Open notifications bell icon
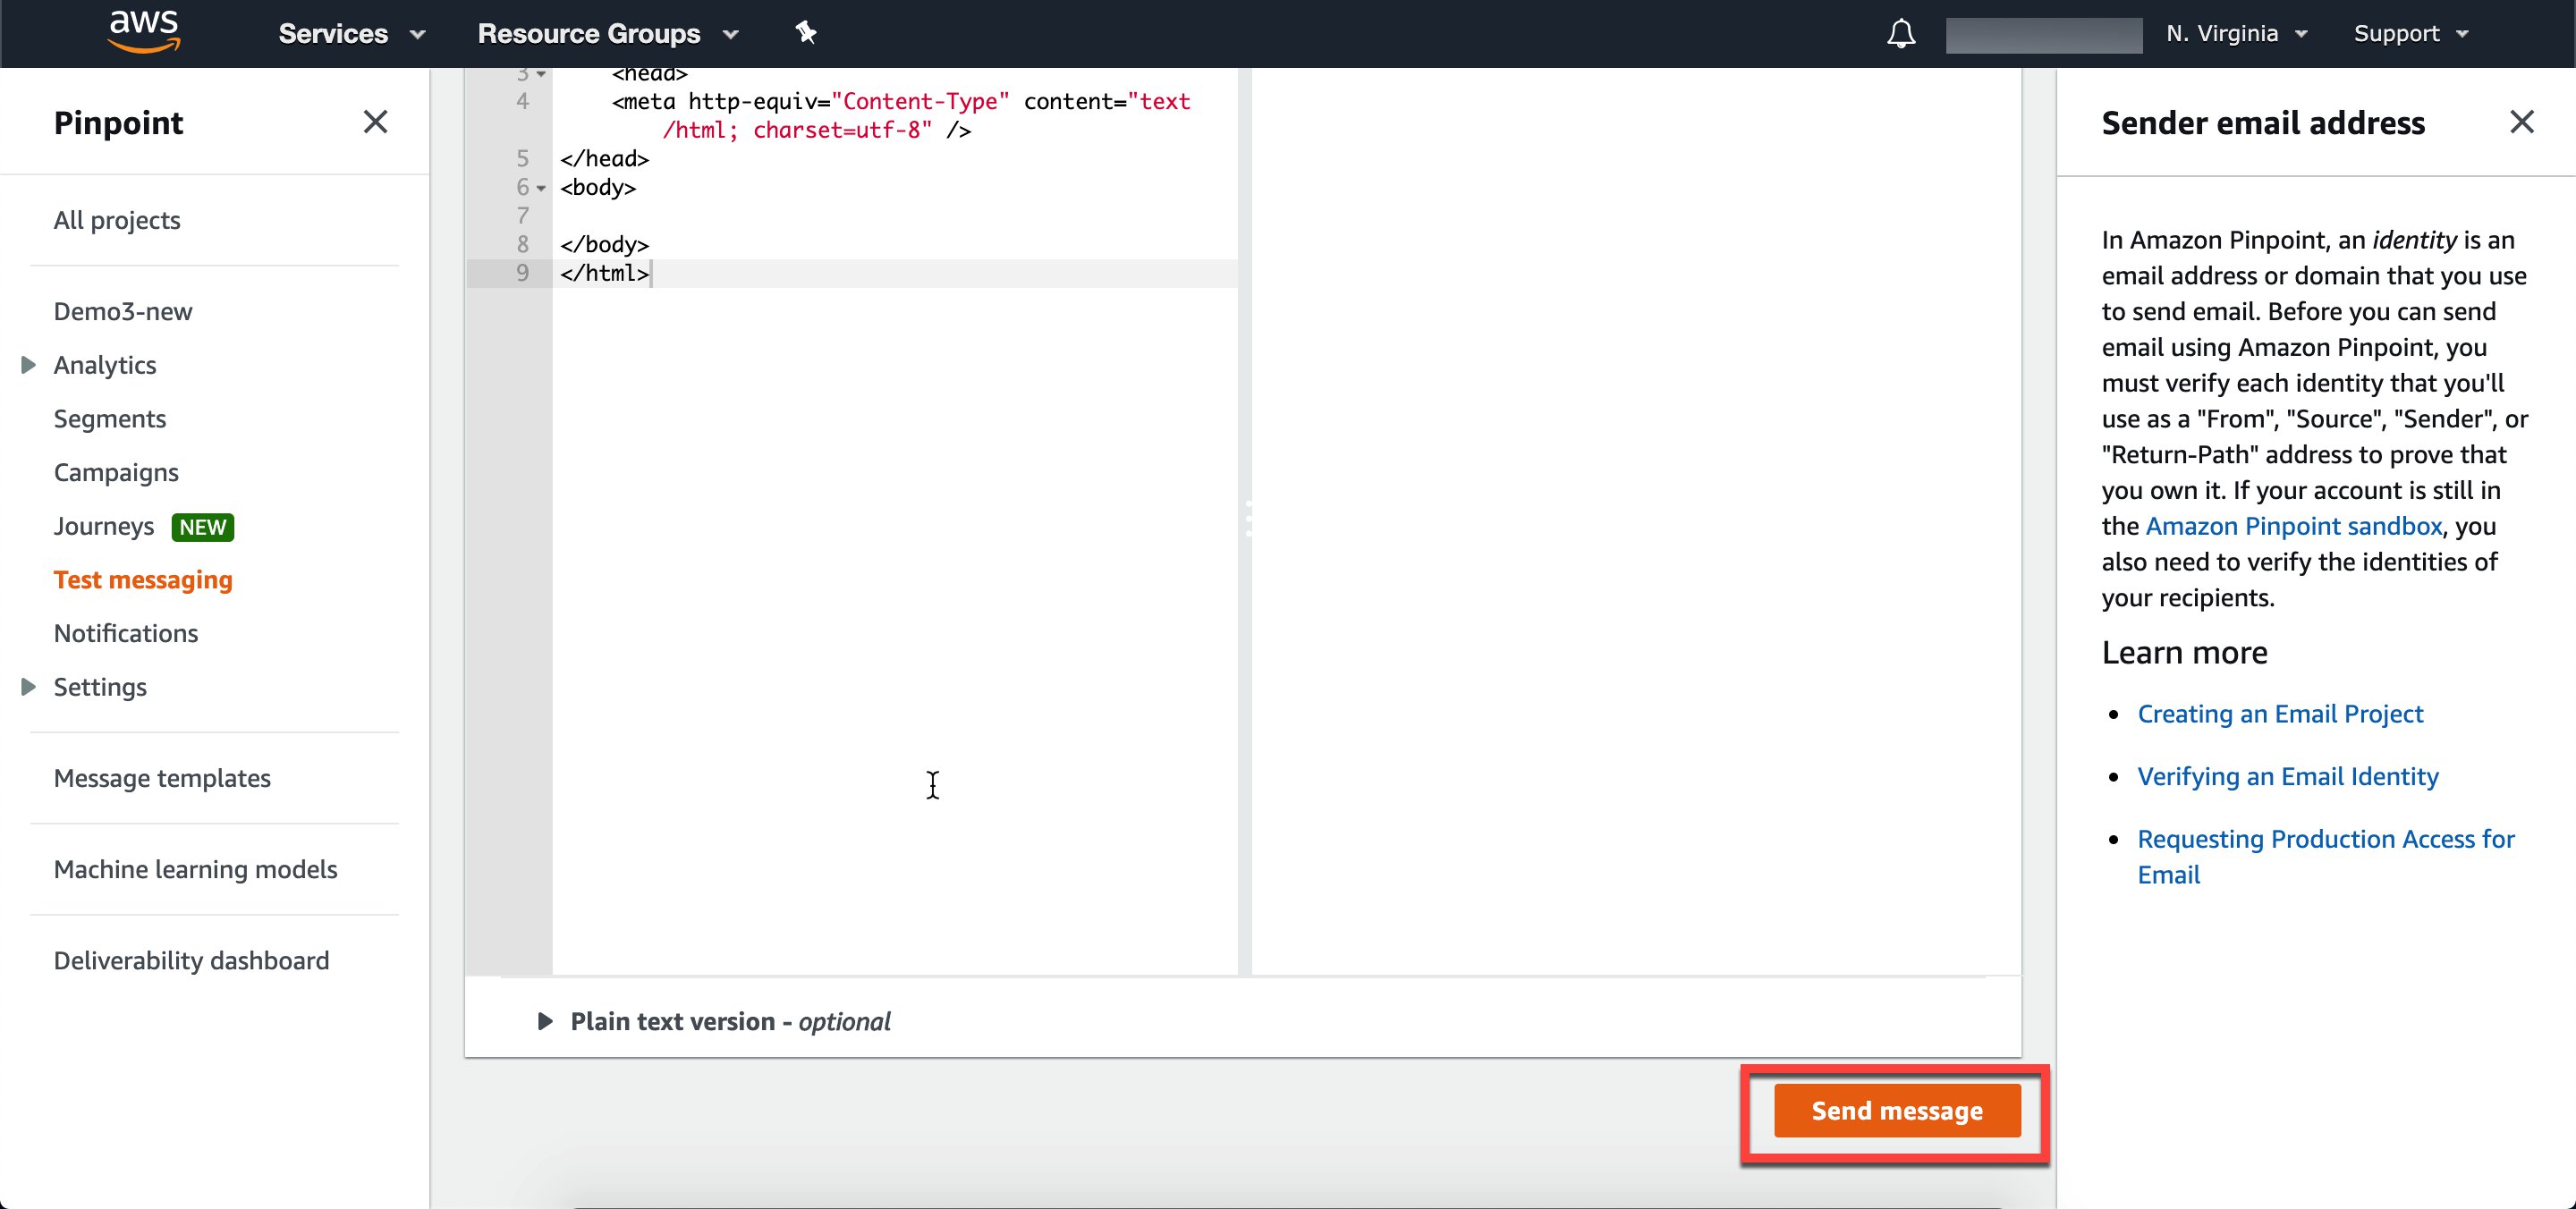This screenshot has width=2576, height=1209. 1900,34
